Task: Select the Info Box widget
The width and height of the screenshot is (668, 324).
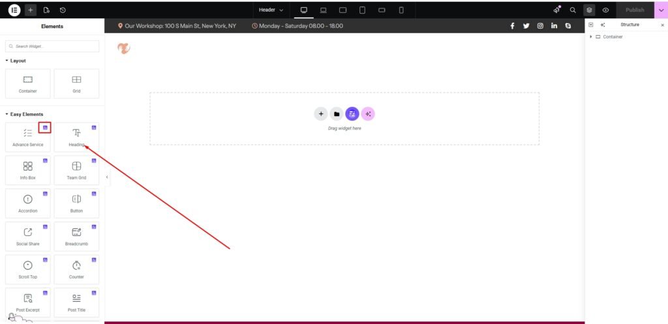Action: 27,169
